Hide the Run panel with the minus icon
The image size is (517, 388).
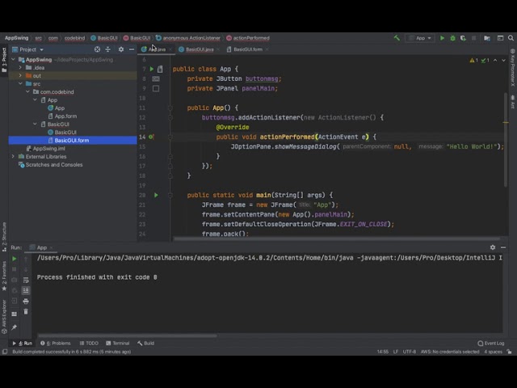tap(503, 247)
